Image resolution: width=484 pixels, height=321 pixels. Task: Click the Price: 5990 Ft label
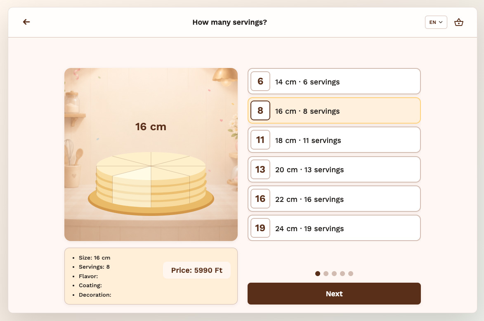[197, 270]
